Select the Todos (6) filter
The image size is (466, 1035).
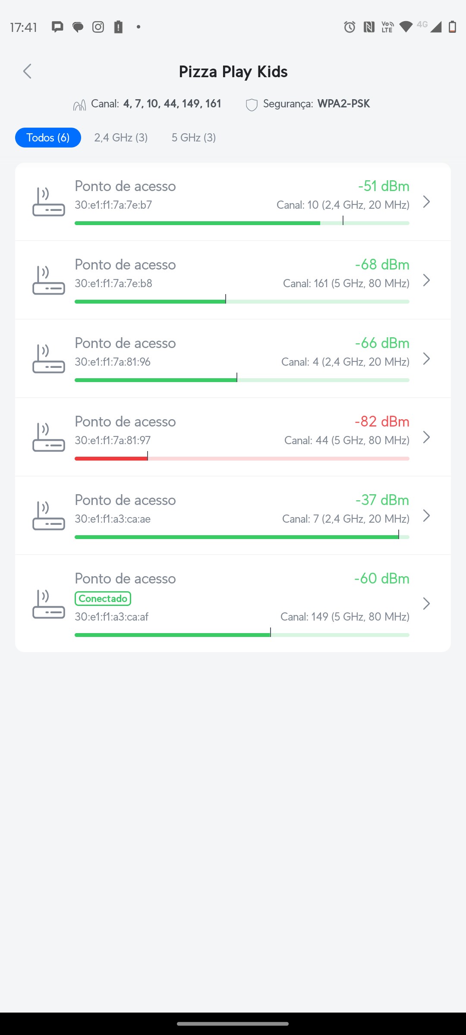(x=48, y=138)
